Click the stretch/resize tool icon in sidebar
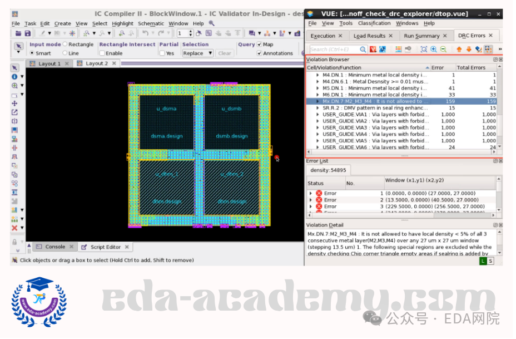516x339 pixels. [14, 113]
